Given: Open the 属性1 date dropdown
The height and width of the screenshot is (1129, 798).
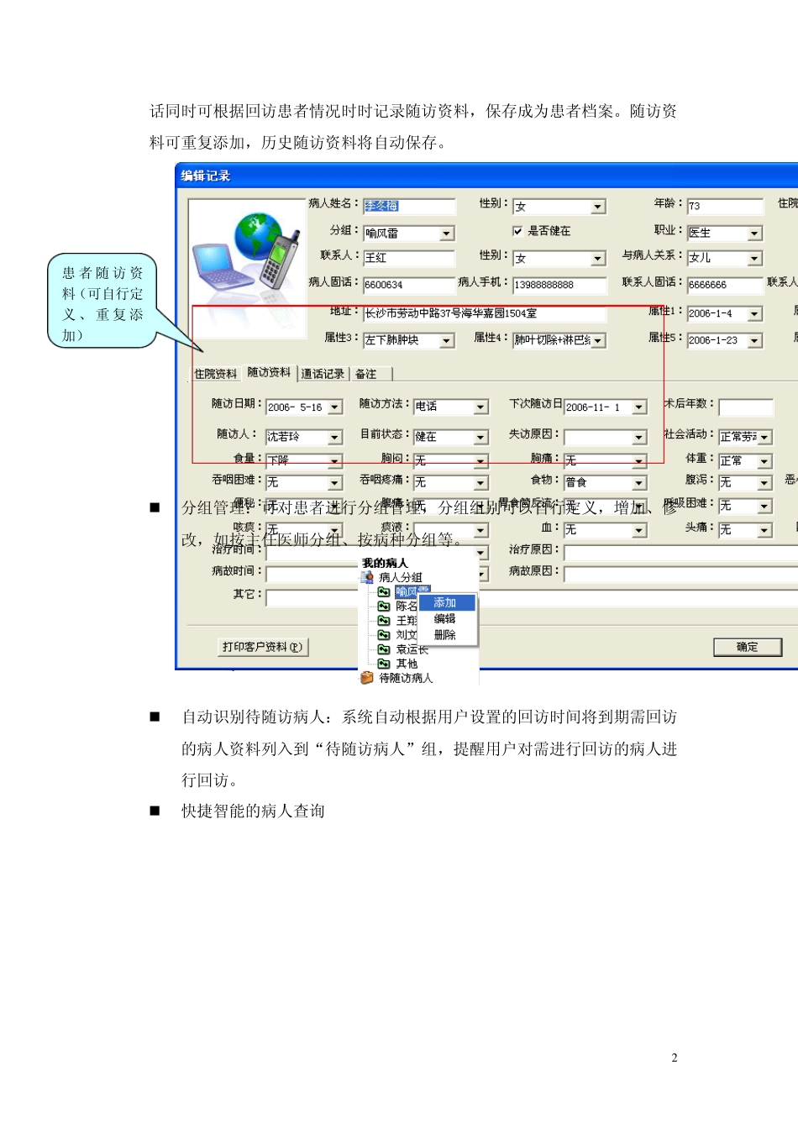Looking at the screenshot, I should 755,314.
